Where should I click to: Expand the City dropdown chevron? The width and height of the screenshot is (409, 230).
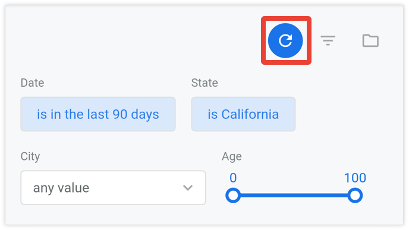(x=188, y=188)
